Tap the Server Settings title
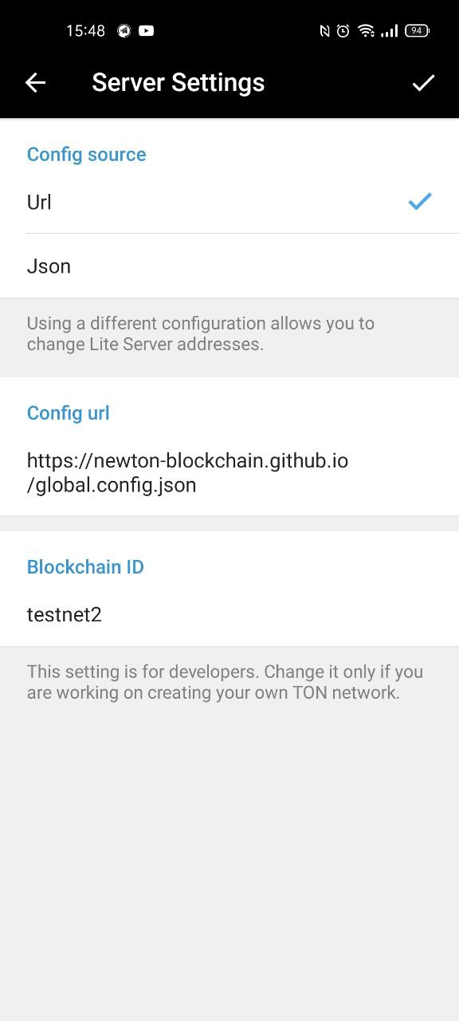 point(178,82)
